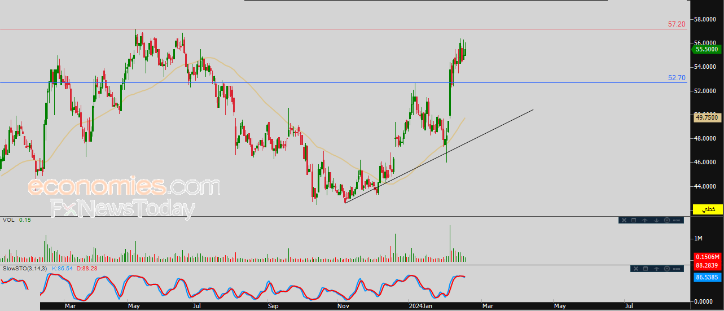Maximize the VOL indicator panel
The image size is (724, 311).
(x=633, y=220)
